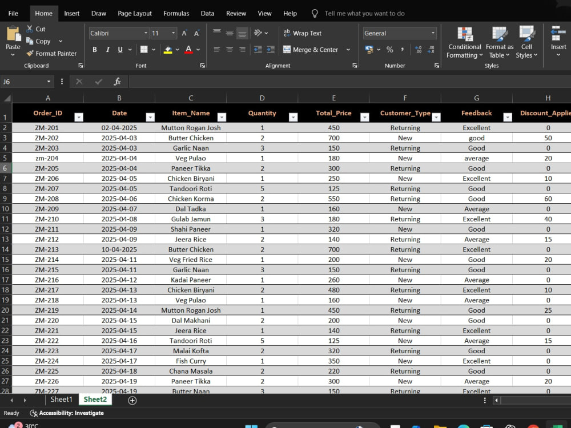Viewport: 571px width, 428px height.
Task: Decrease cell indent
Action: (258, 50)
